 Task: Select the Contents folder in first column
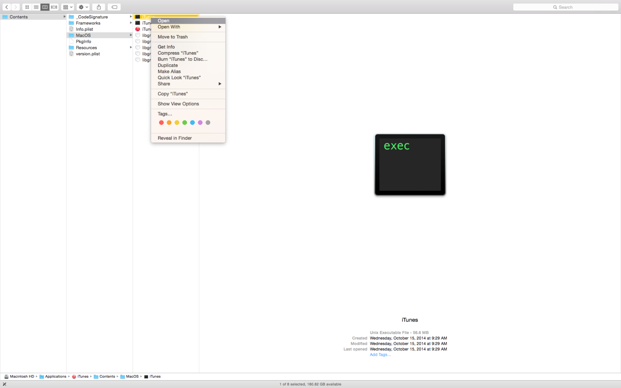point(33,17)
